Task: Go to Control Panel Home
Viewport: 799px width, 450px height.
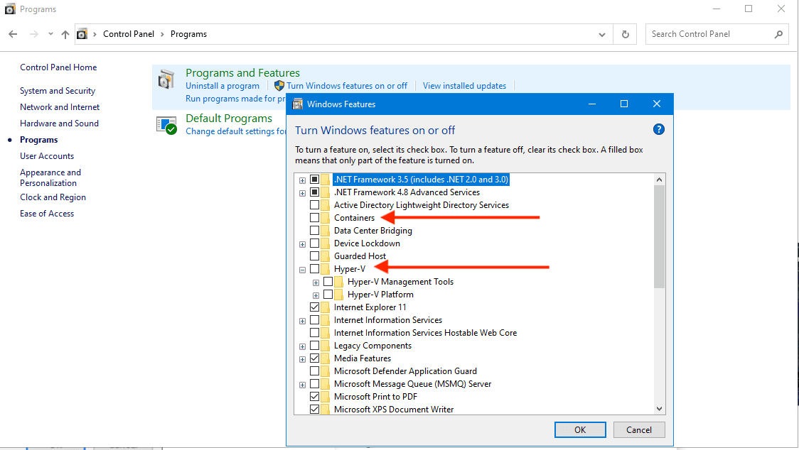Action: pyautogui.click(x=58, y=67)
